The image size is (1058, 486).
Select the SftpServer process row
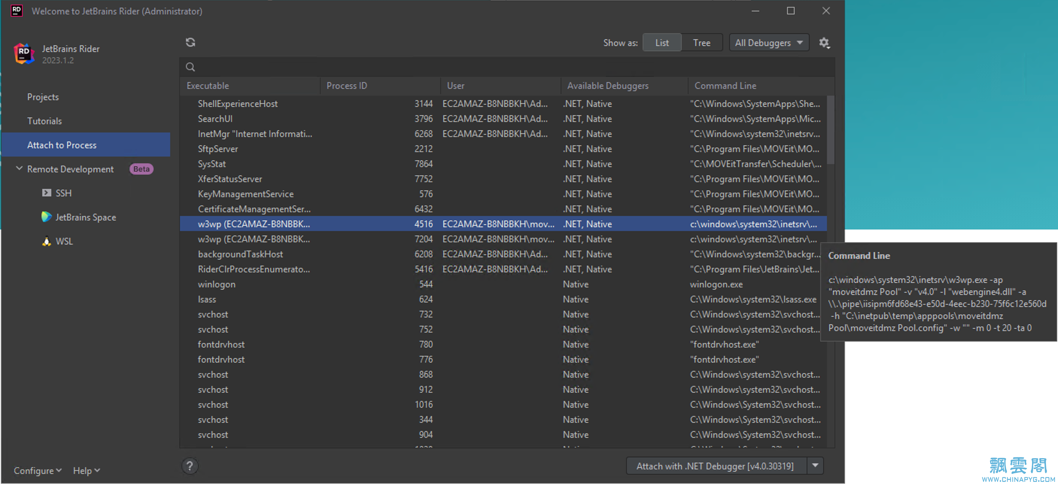pos(503,149)
